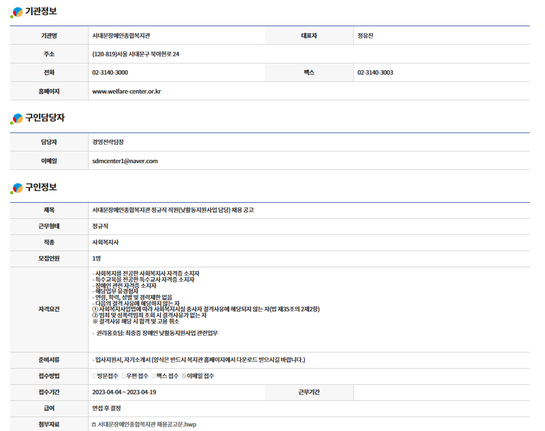Click the 직종 label cell

point(49,242)
